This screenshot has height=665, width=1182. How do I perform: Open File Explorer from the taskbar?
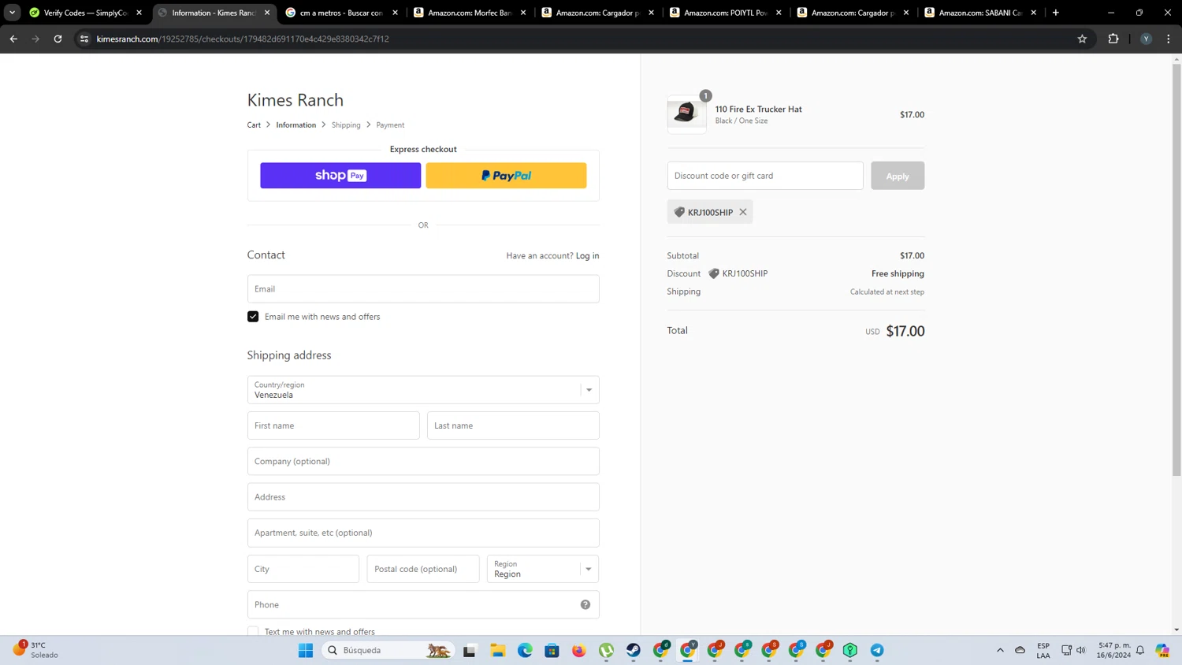pyautogui.click(x=497, y=650)
